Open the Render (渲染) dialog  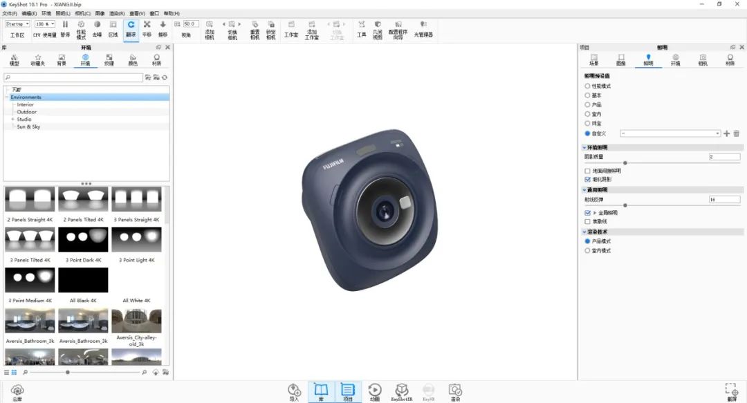coord(455,393)
